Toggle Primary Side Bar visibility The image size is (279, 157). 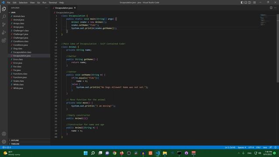(x=242, y=3)
